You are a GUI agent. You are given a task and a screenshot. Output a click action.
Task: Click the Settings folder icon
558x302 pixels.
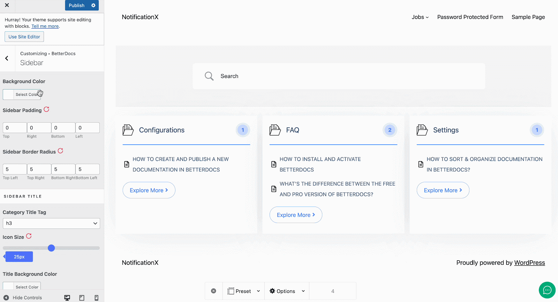[x=422, y=130]
